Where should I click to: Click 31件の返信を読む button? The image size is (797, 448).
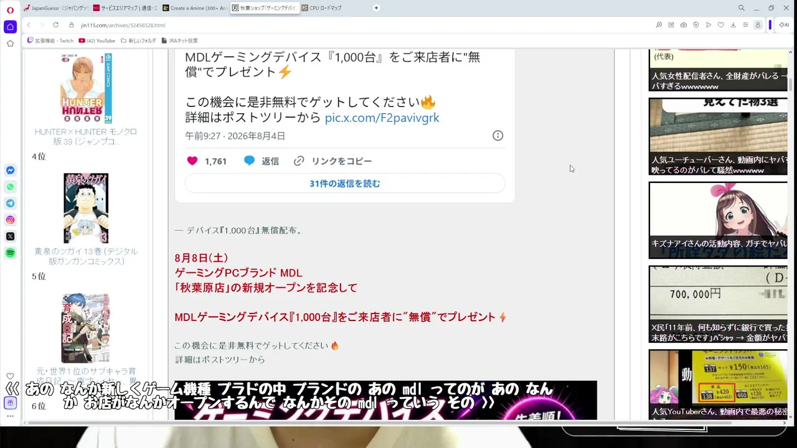[345, 184]
